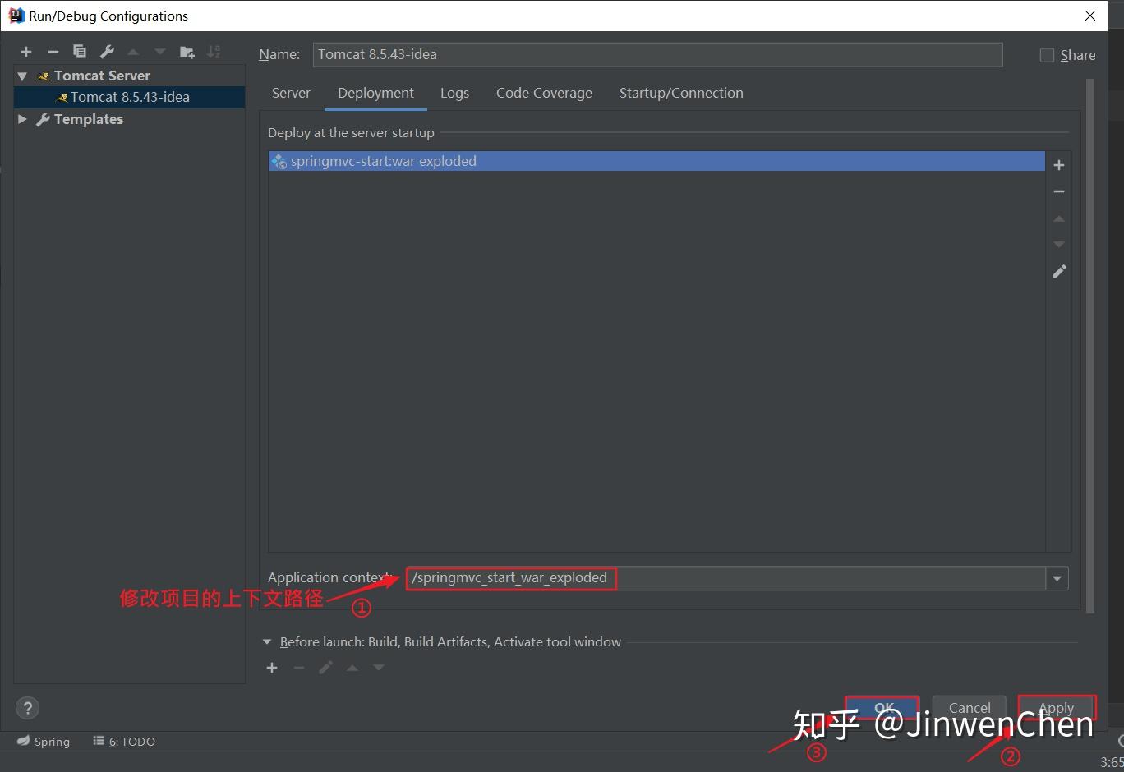The image size is (1124, 772).
Task: Sort configurations alphabetically
Action: [214, 52]
